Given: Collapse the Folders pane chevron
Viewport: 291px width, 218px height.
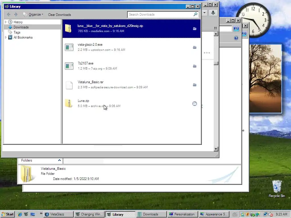Looking at the screenshot, I should tap(59, 160).
